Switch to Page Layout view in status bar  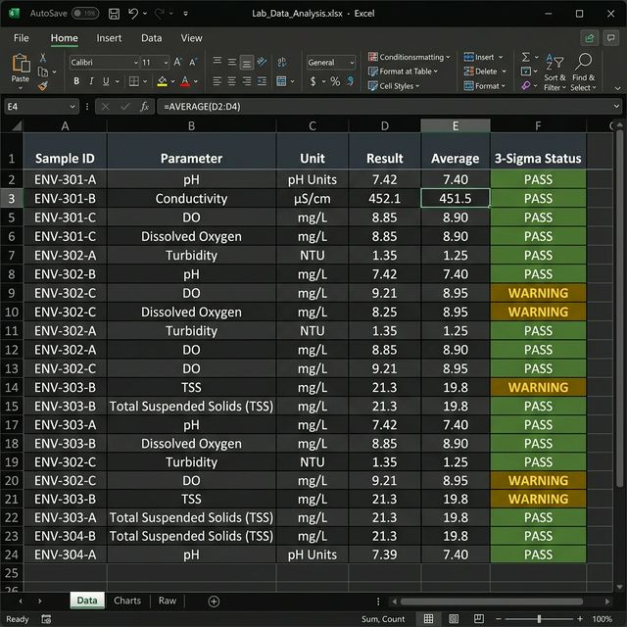454,619
